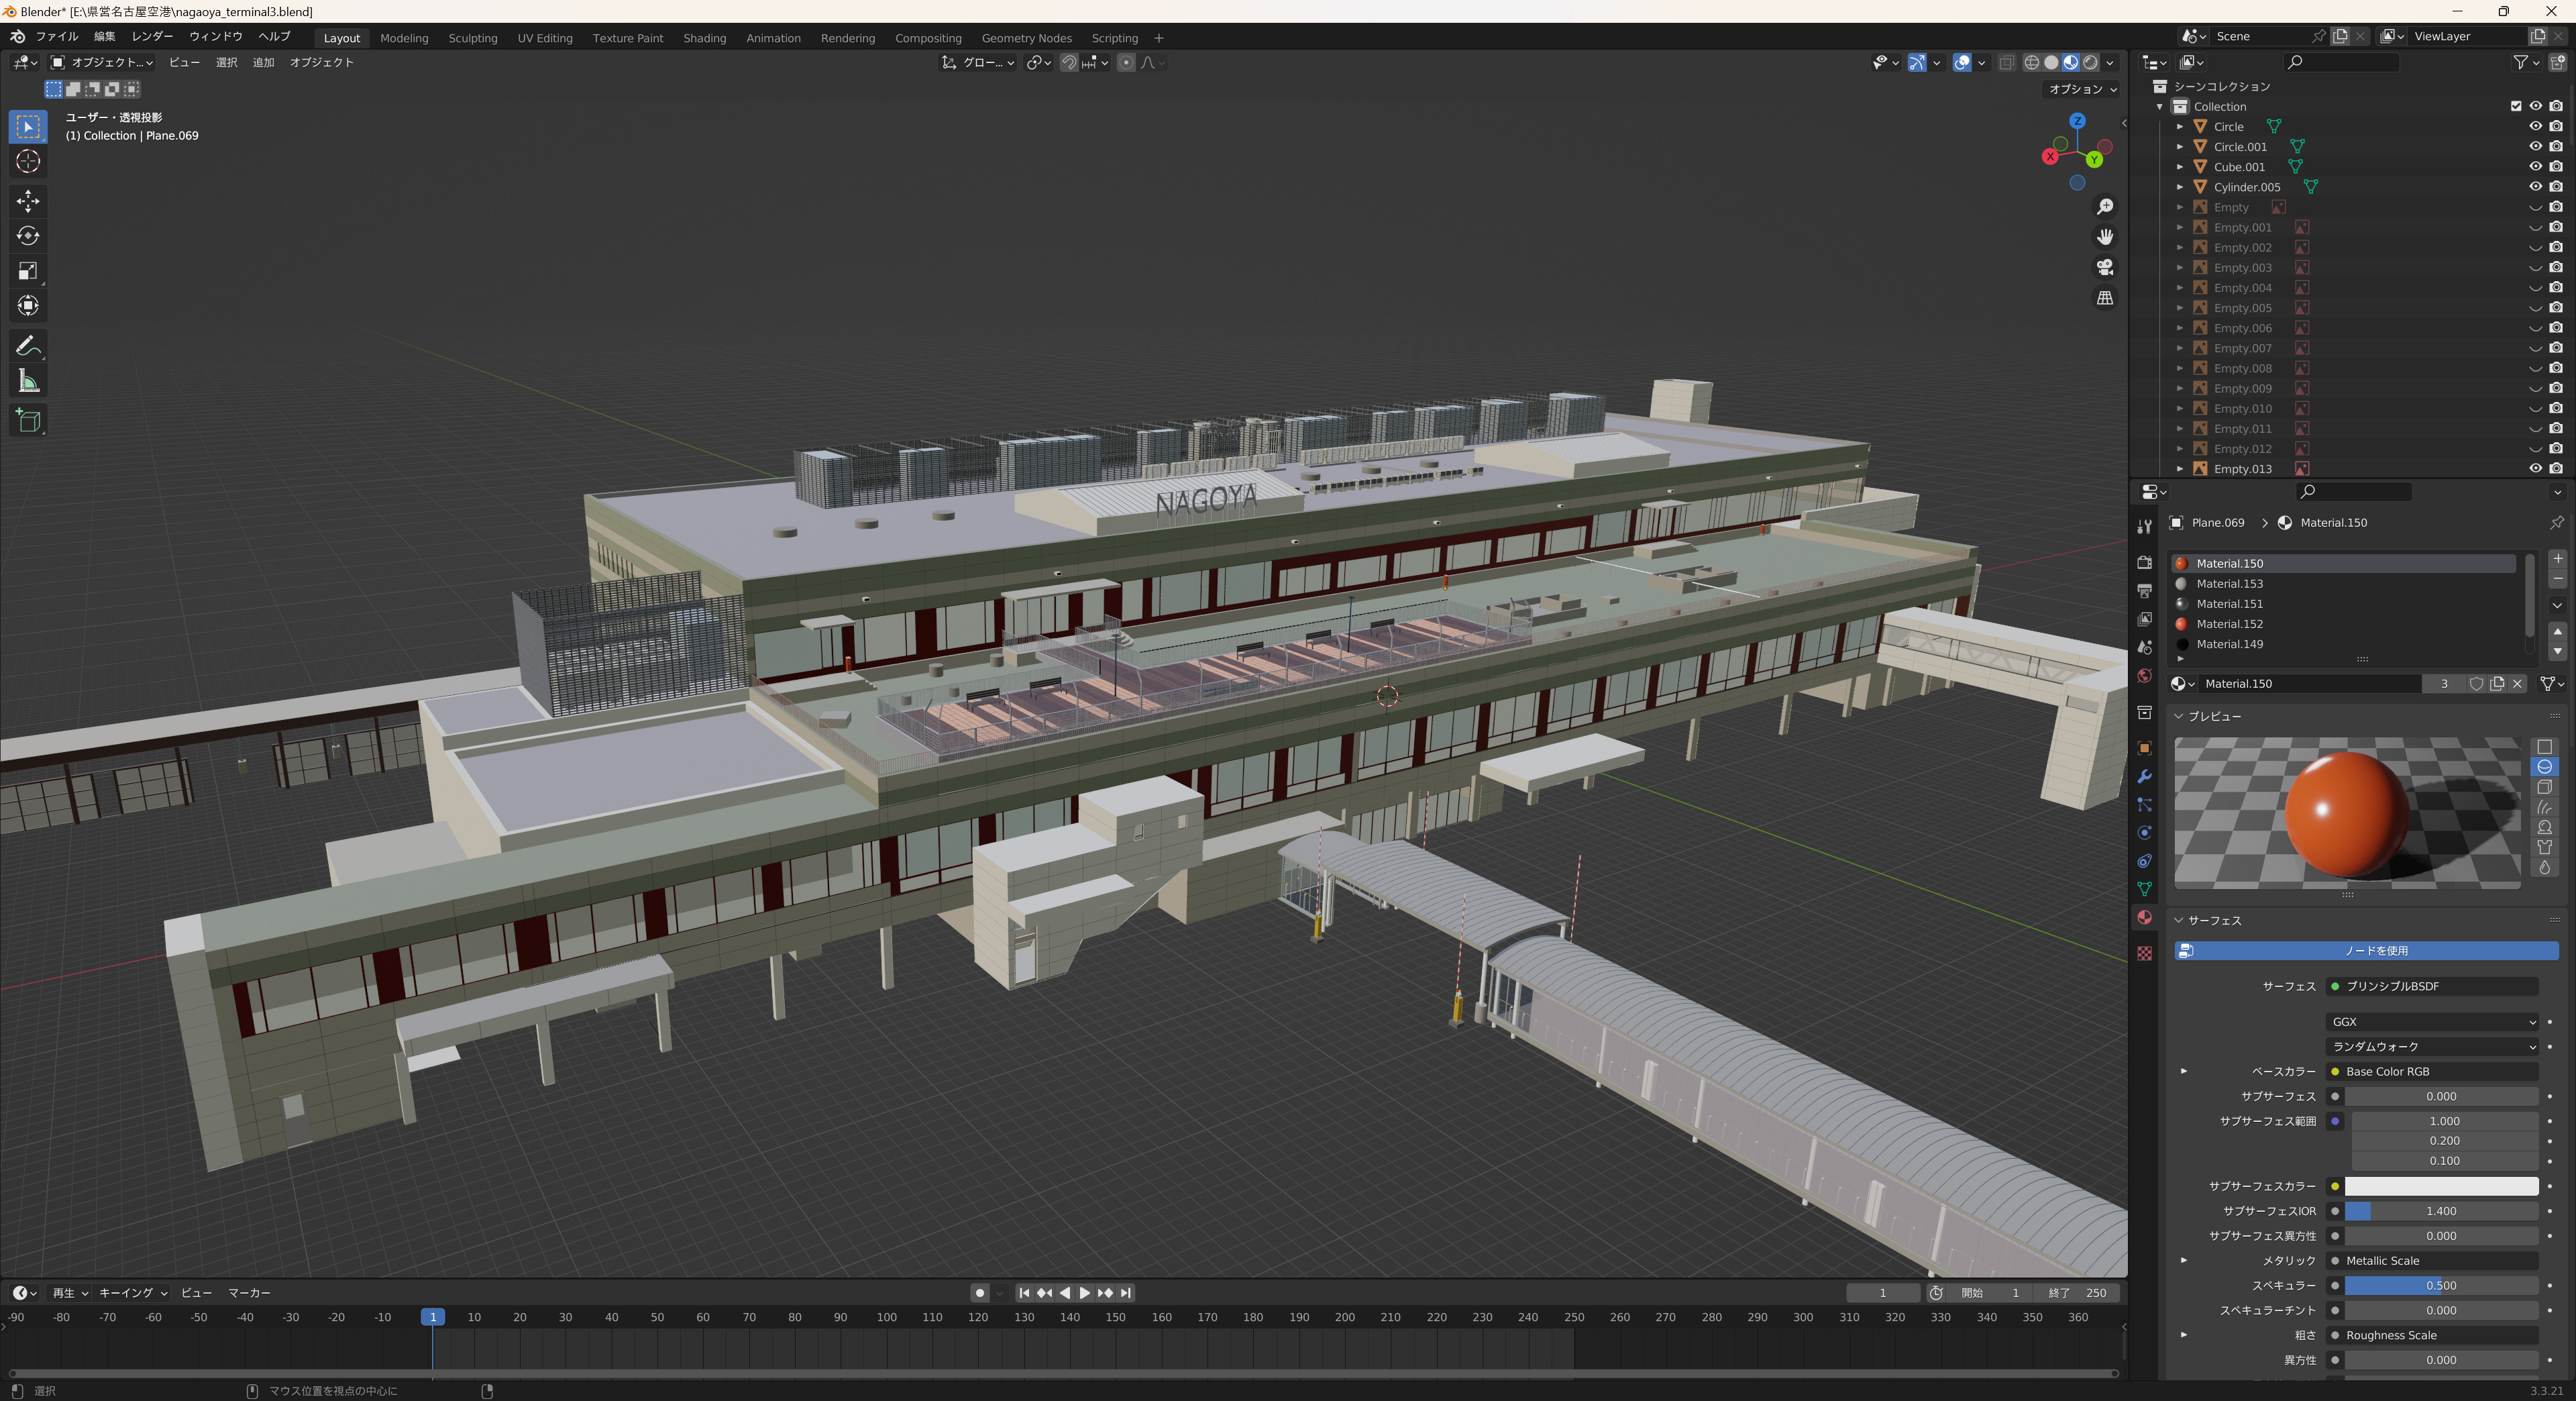Hide Cylinder.005 object in viewport

[2535, 186]
